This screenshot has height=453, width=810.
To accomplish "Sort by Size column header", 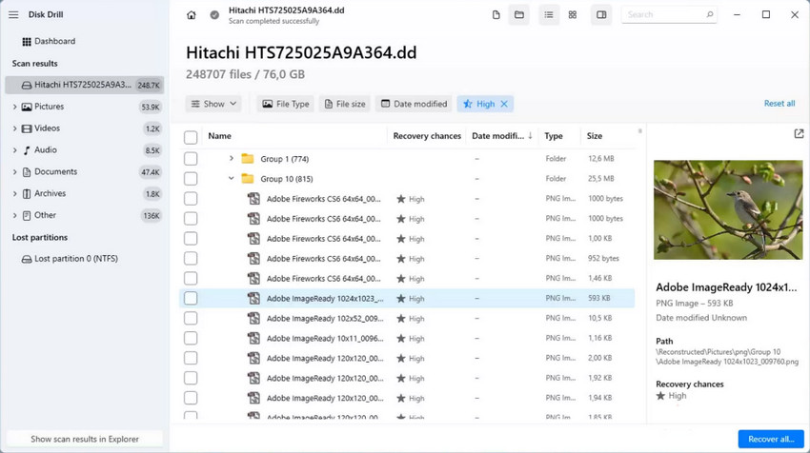I will (x=594, y=136).
